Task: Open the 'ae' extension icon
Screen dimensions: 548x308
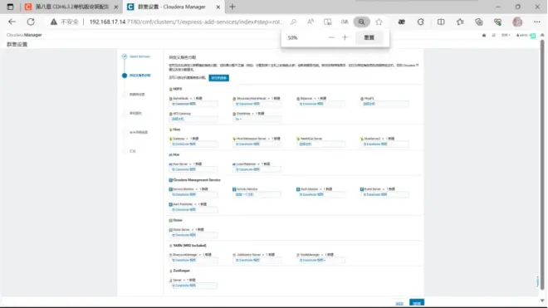Action: (402, 22)
